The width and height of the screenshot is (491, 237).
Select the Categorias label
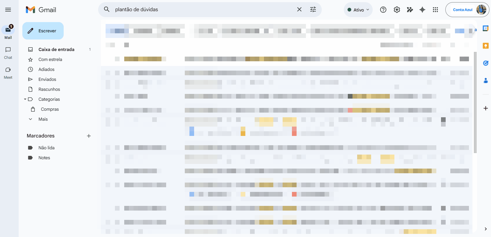pos(49,99)
